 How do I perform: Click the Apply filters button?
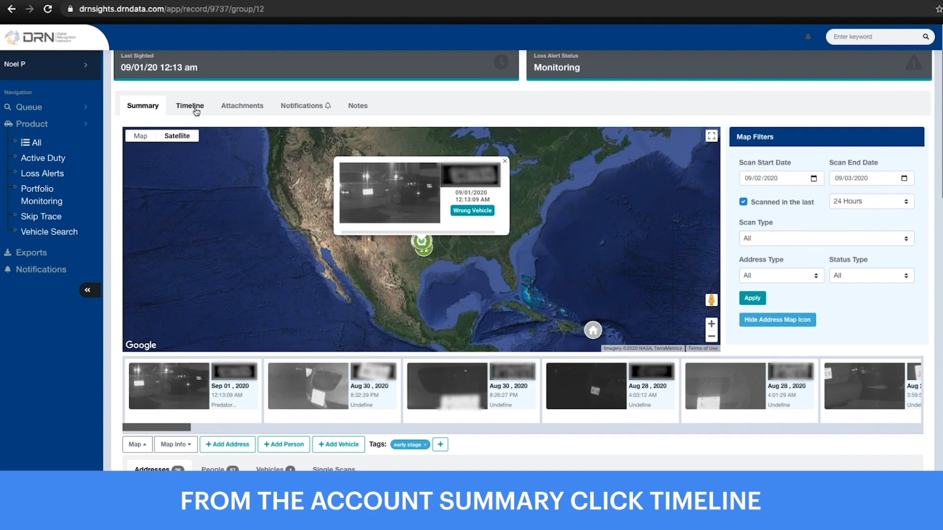tap(752, 298)
